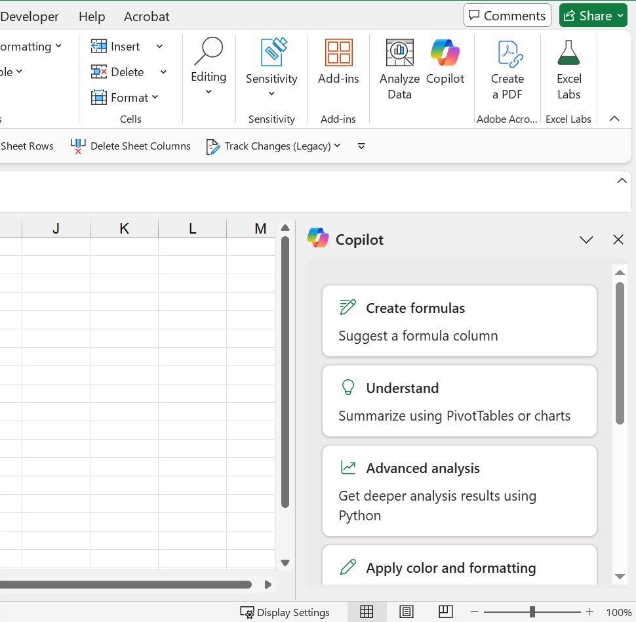Click the Comments button
This screenshot has width=636, height=622.
pos(507,16)
